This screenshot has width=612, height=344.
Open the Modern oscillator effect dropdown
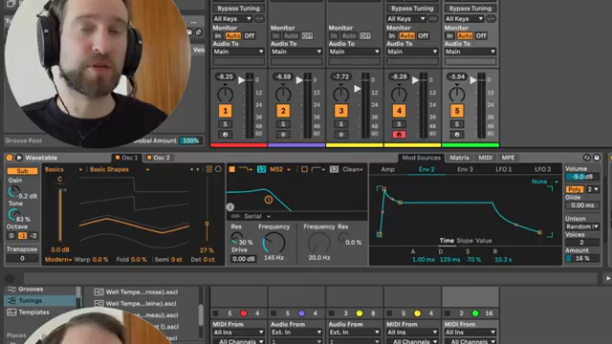coord(58,259)
